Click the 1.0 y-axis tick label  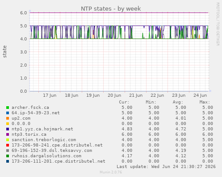coord(24,78)
